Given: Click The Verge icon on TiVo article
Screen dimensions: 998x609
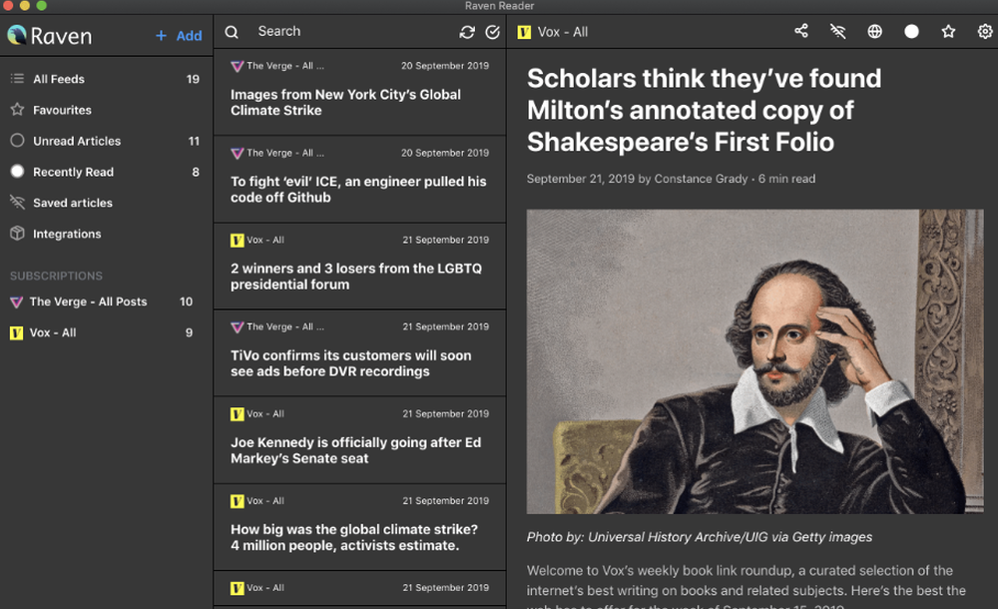Looking at the screenshot, I should [238, 327].
